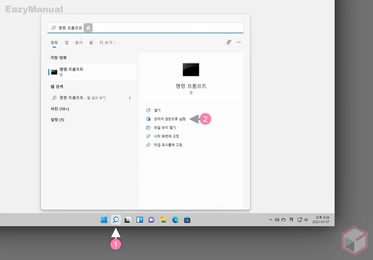Viewport: 373px width, 260px height.
Task: Toggle the Korean IME 가 language mode
Action: (291, 220)
